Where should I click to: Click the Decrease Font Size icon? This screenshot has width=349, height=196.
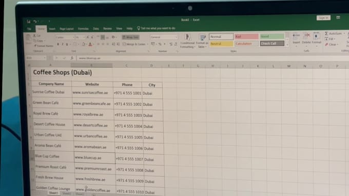pyautogui.click(x=92, y=37)
